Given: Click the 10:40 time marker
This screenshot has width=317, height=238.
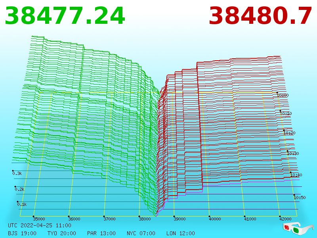Looking at the screenshot, I should (x=296, y=175).
